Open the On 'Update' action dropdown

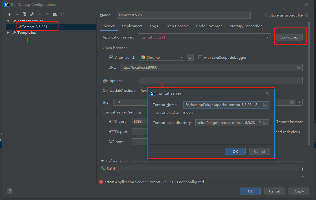[143, 91]
